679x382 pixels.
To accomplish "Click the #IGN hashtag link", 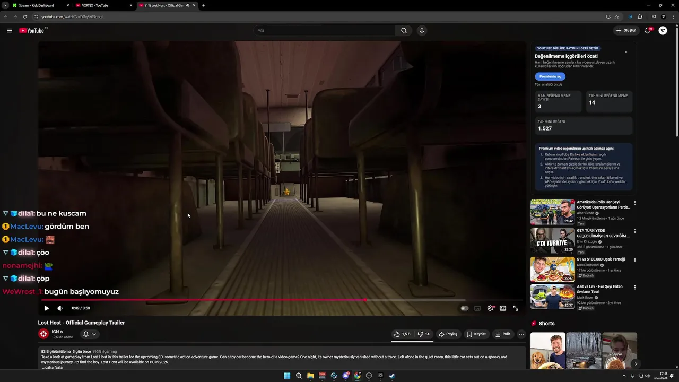I will point(97,351).
